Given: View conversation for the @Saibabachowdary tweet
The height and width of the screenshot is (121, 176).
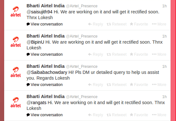Looking at the screenshot, I should pyautogui.click(x=44, y=85).
